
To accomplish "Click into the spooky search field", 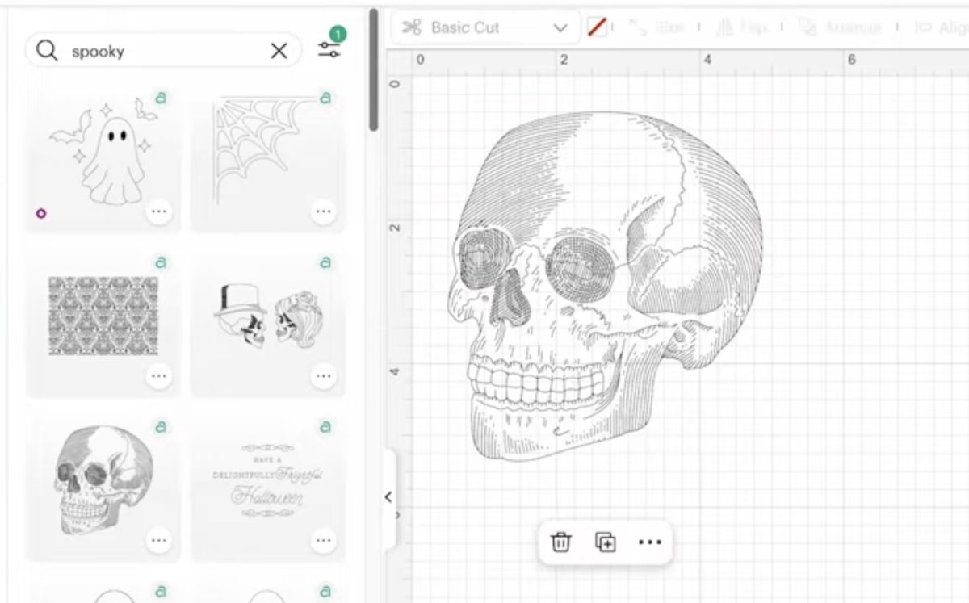I will [x=164, y=51].
